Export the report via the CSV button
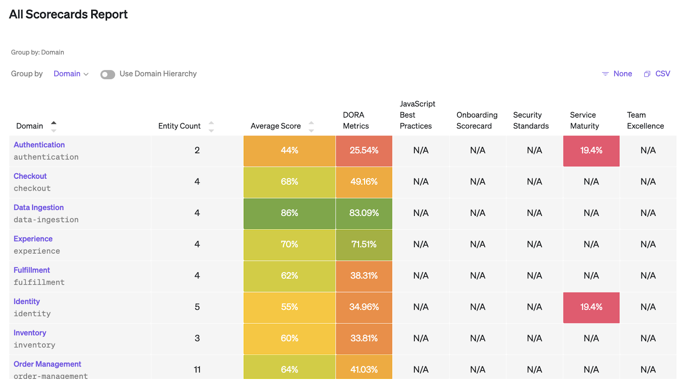The width and height of the screenshot is (685, 387). pos(662,74)
